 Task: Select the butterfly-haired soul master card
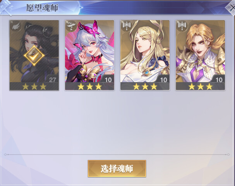(x=89, y=55)
